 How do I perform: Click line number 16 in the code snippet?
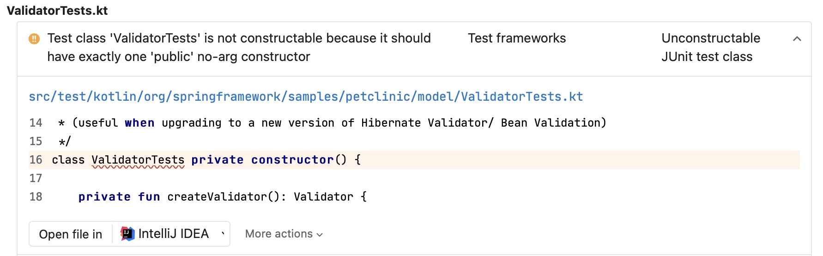tap(36, 160)
